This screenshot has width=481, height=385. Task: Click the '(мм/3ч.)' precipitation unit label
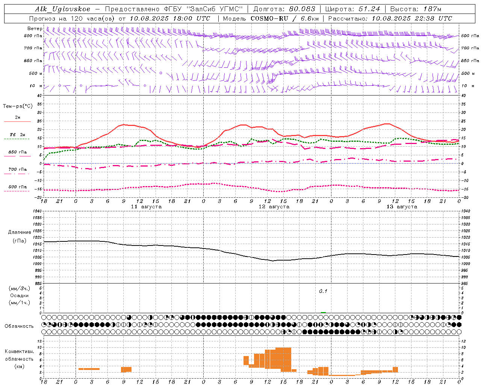19,288
